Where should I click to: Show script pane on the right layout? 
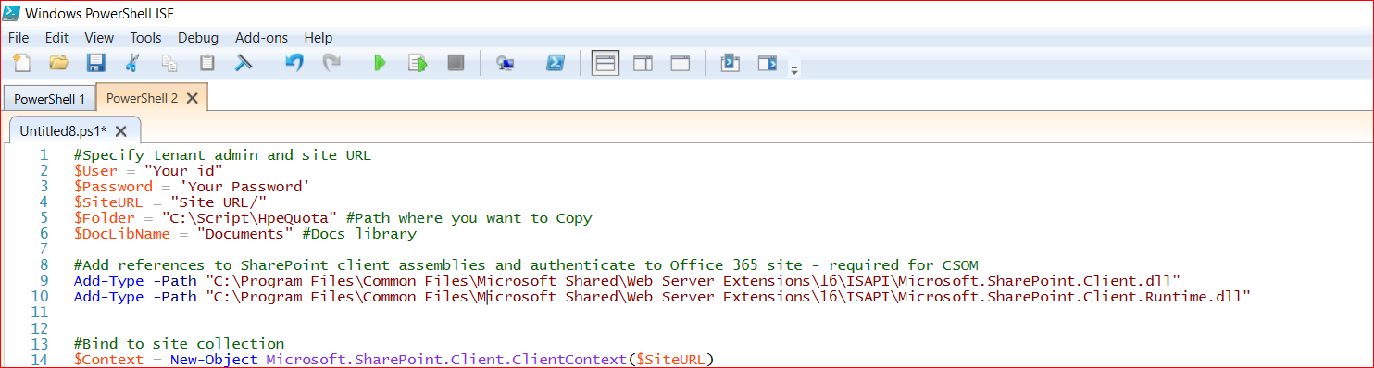tap(643, 64)
